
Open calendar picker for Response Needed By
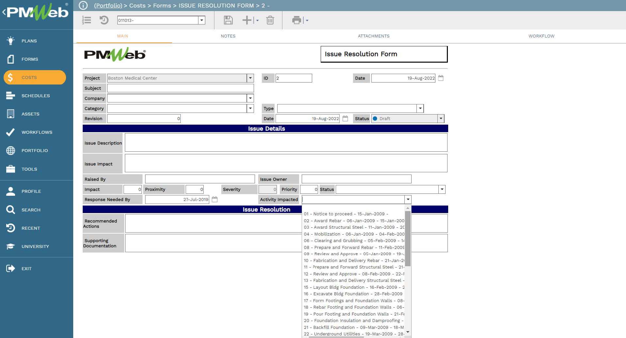[214, 199]
